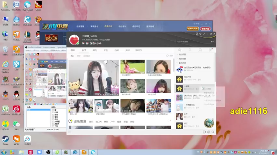This screenshot has width=277, height=155.
Task: Select the highlighted scene in OBS scene list
Action: point(38,110)
